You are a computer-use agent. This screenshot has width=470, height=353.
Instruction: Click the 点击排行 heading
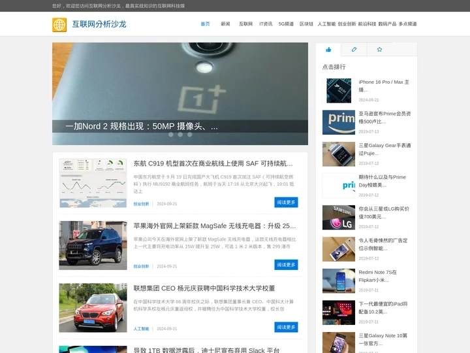click(x=334, y=67)
